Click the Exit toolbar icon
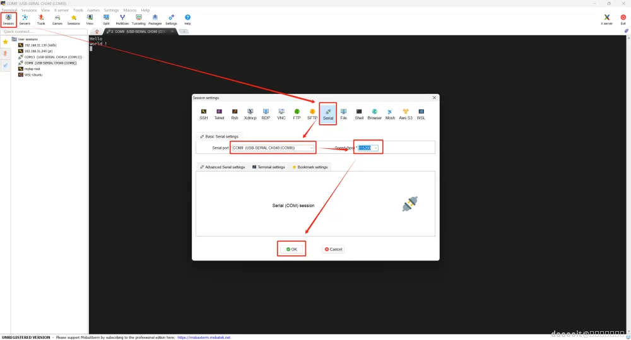631x340 pixels. 623,20
